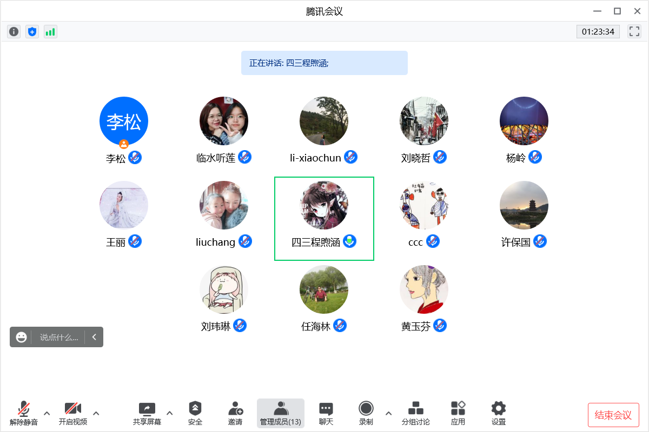Enter full screen mode
649x432 pixels.
(x=634, y=31)
